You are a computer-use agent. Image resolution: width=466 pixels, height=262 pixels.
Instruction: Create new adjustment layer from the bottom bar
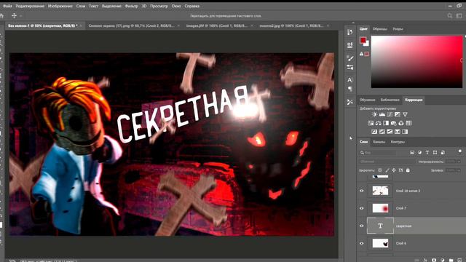pos(443,260)
